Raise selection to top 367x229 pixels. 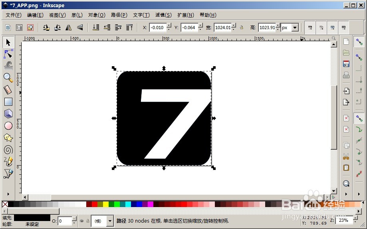[x=129, y=28]
